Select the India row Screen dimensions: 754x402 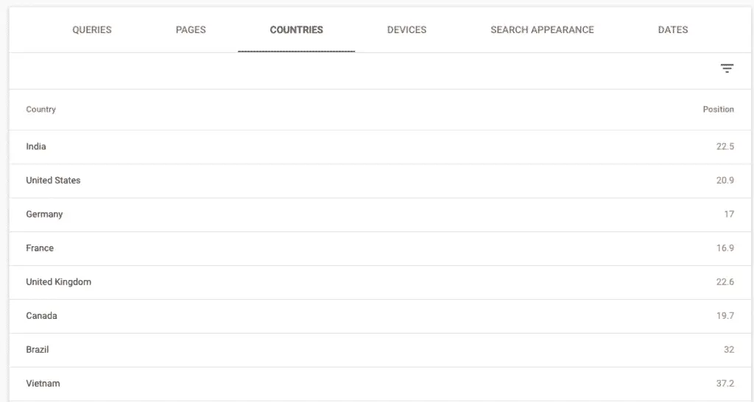pyautogui.click(x=36, y=147)
